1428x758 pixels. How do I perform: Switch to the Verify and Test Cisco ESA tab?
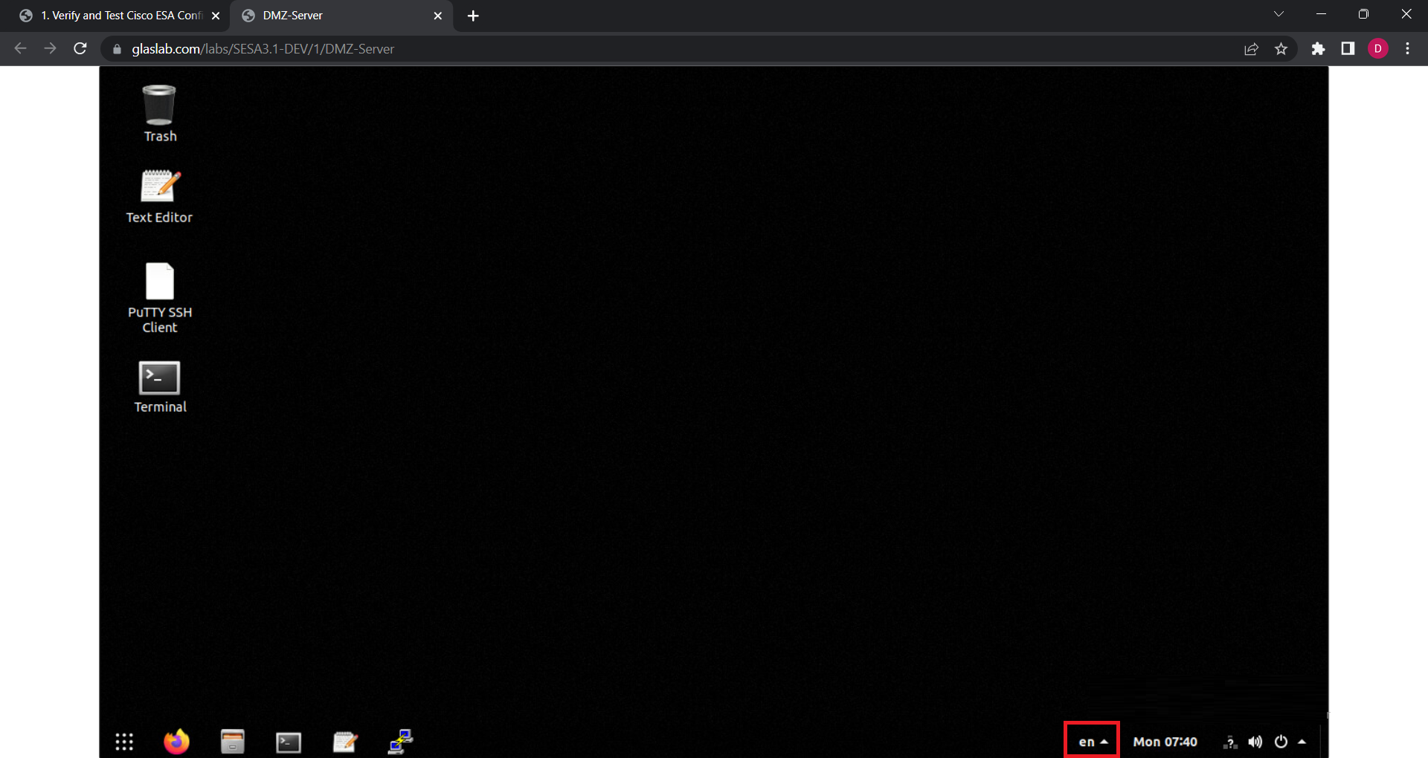[x=119, y=16]
